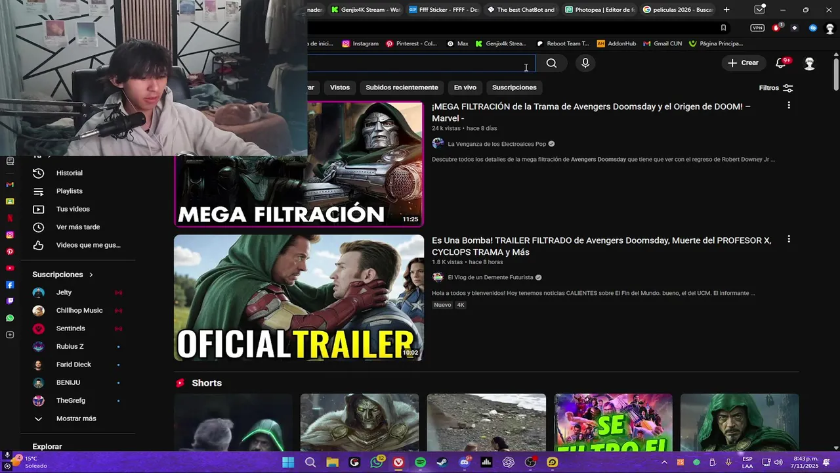Viewport: 840px width, 473px height.
Task: Open Netflix in the browser side panel
Action: [x=10, y=218]
